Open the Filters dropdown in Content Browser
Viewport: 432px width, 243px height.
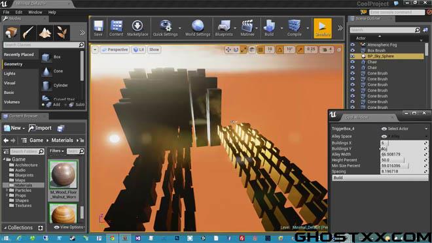(57, 151)
